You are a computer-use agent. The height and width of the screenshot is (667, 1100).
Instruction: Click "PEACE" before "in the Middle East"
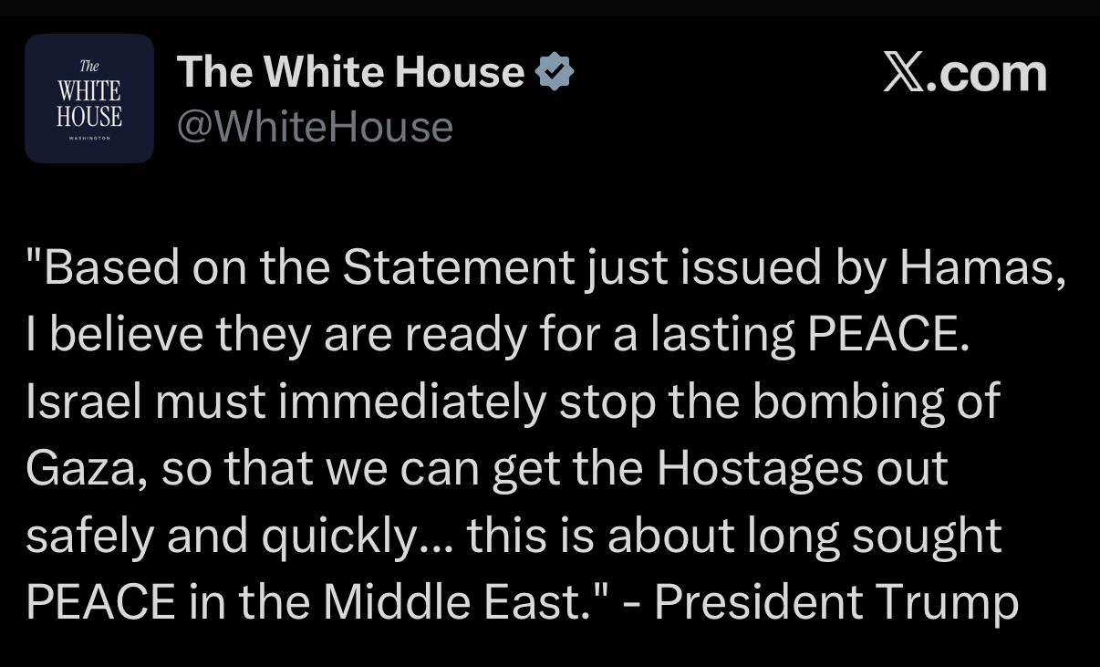tap(101, 602)
